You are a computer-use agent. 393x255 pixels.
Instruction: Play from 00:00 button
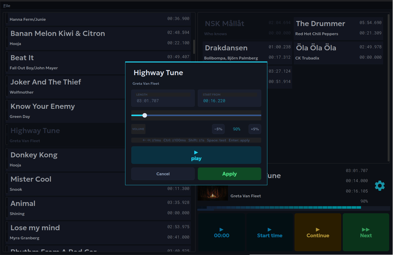[222, 232]
